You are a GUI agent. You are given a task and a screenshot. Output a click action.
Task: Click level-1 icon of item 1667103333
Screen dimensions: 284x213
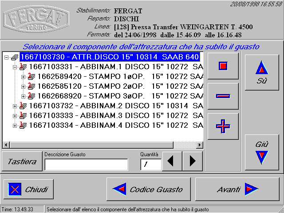[23, 115]
